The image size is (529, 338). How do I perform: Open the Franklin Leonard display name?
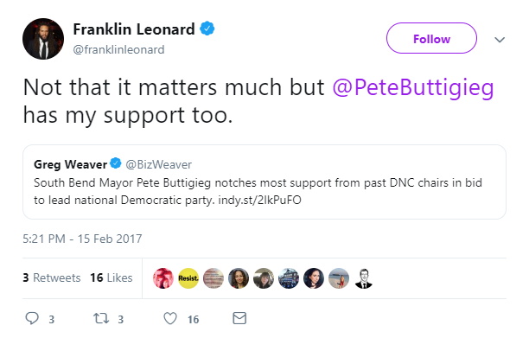(134, 29)
